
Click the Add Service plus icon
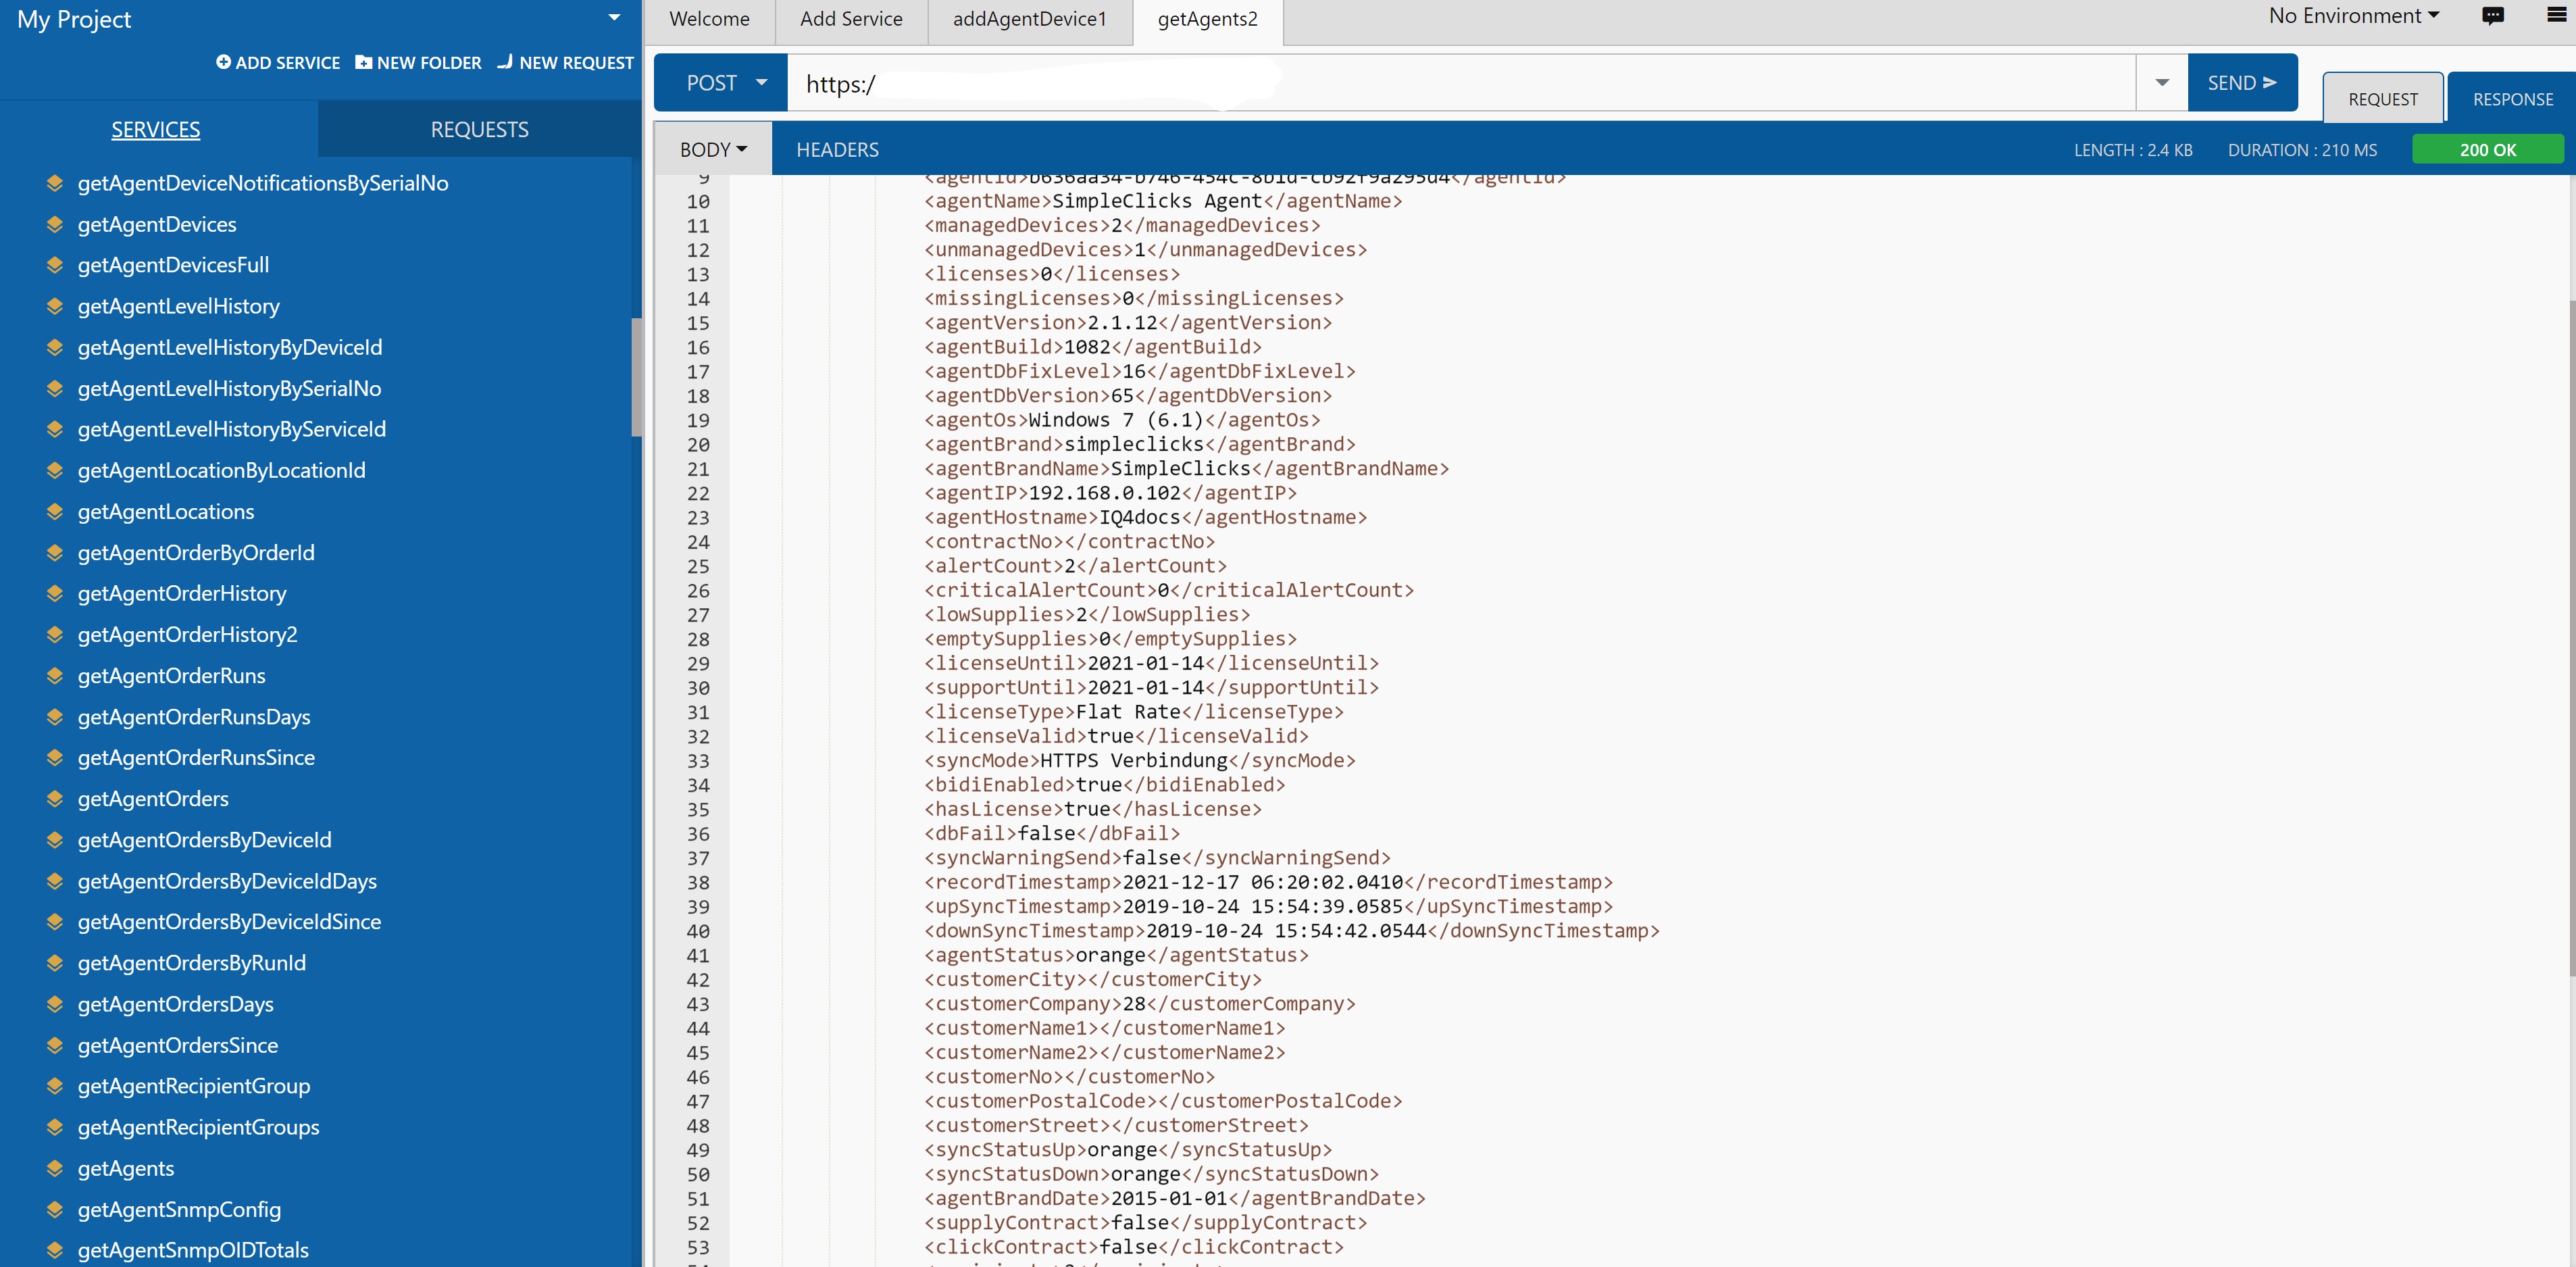(223, 62)
